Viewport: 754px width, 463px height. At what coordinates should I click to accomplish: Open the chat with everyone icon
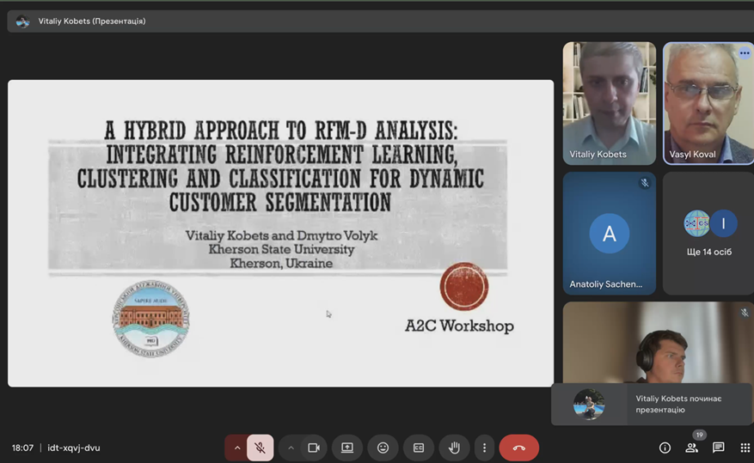click(x=719, y=448)
